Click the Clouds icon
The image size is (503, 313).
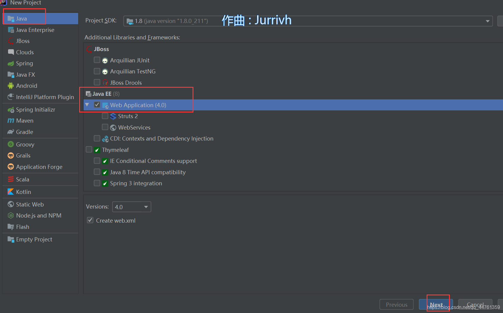click(x=11, y=52)
